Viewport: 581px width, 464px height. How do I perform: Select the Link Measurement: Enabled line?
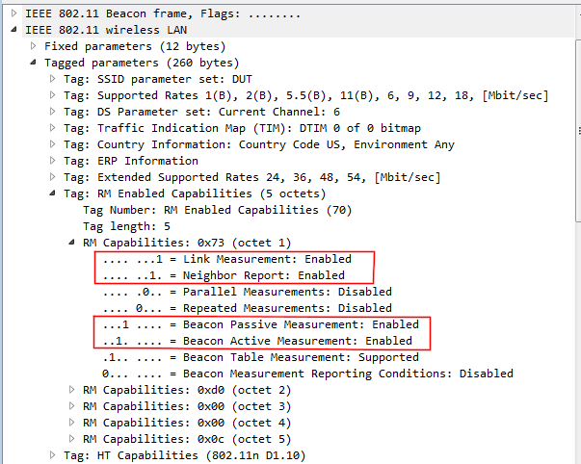(x=227, y=259)
